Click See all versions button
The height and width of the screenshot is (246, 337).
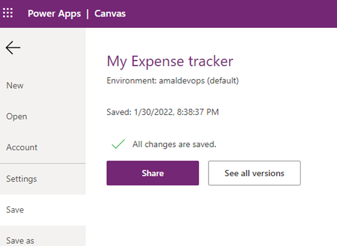[254, 173]
